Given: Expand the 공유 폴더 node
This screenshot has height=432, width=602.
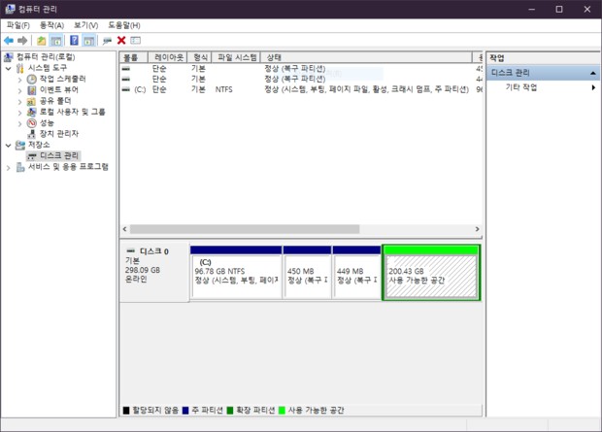Looking at the screenshot, I should [20, 102].
